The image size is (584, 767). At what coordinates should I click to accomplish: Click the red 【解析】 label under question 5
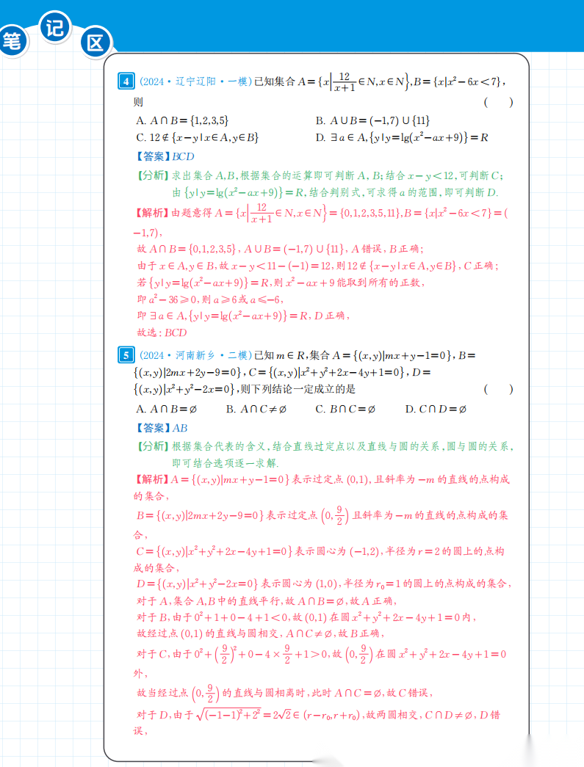pos(153,480)
